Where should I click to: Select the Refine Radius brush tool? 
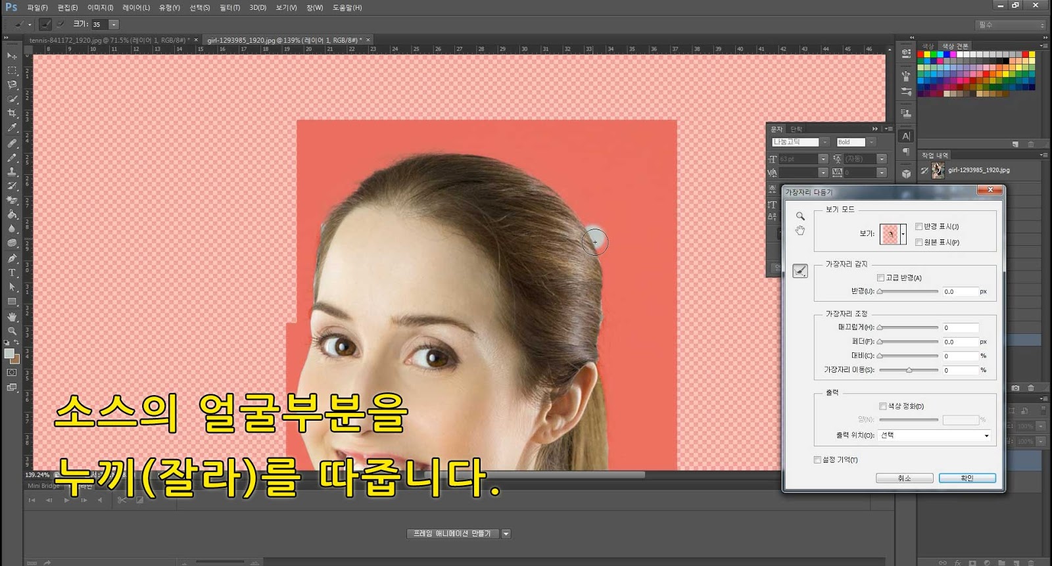[x=800, y=271]
